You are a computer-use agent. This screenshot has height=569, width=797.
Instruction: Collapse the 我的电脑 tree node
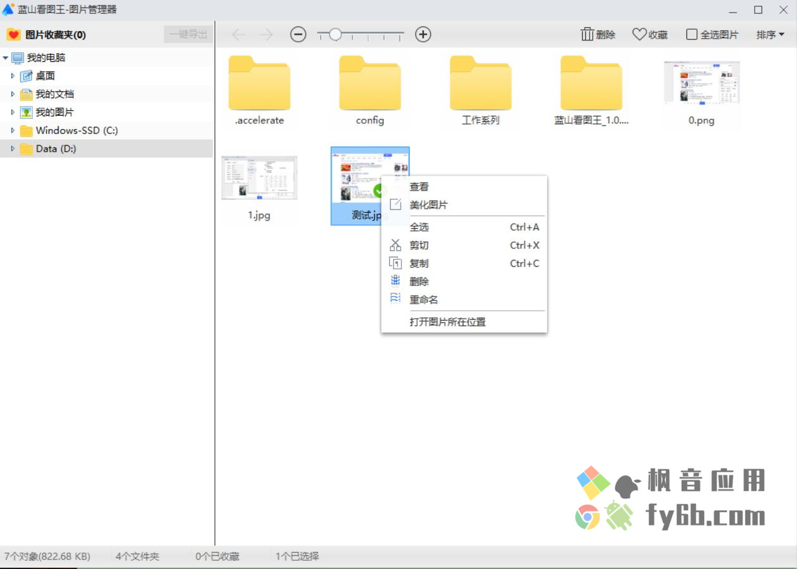click(6, 58)
